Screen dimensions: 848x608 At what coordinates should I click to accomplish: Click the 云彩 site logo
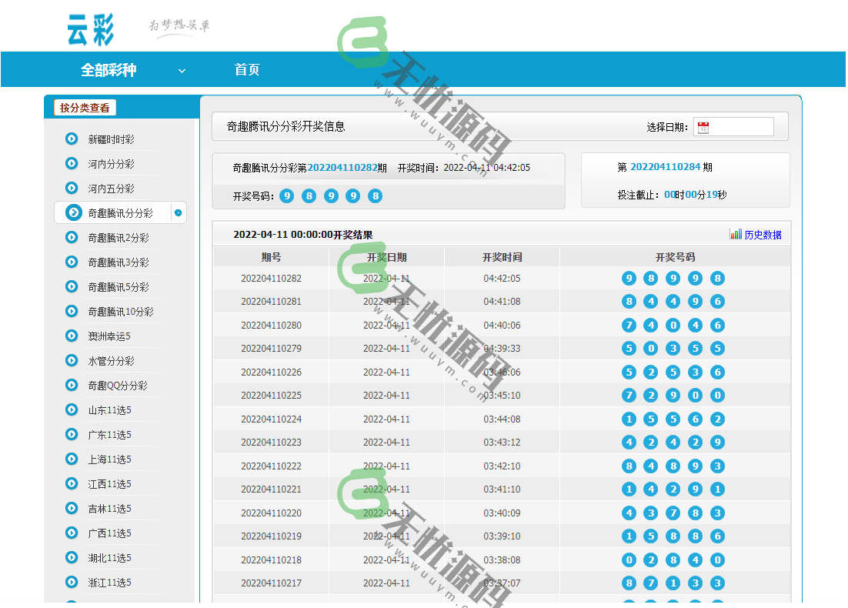[91, 27]
